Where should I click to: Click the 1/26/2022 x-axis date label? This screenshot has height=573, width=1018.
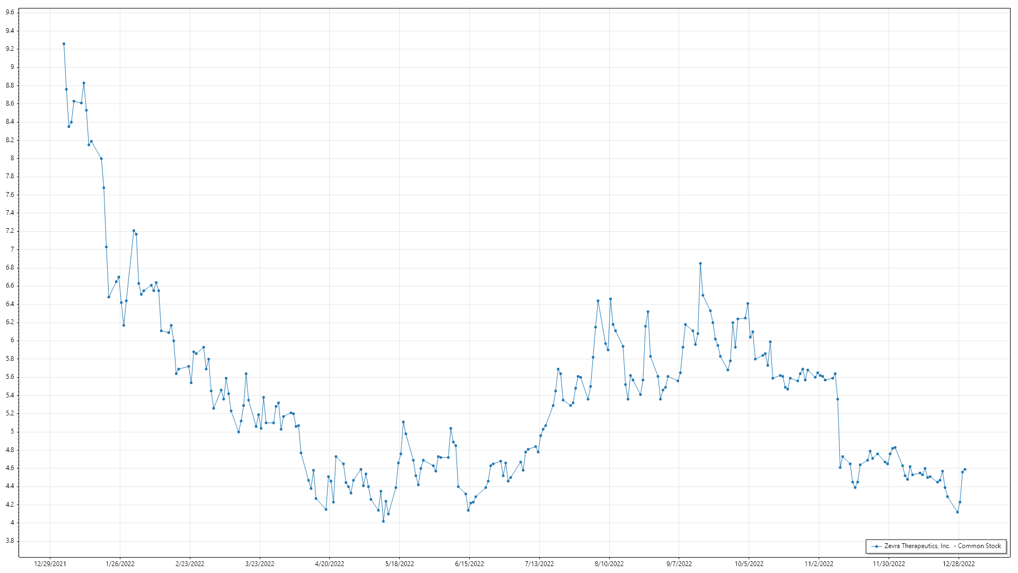point(120,563)
